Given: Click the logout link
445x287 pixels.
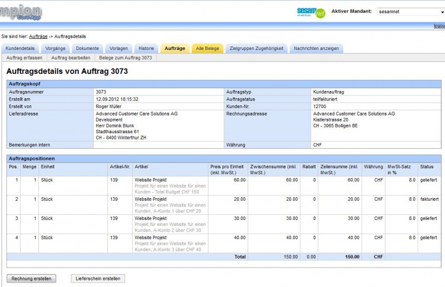Looking at the screenshot, I should click(439, 26).
